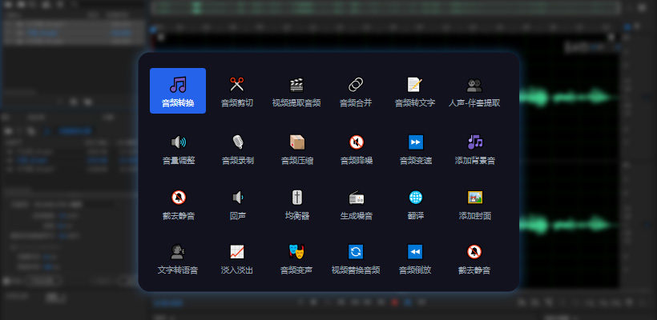Start 音频录制 microphone tool
Viewport: 657px width, 320px height.
236,149
